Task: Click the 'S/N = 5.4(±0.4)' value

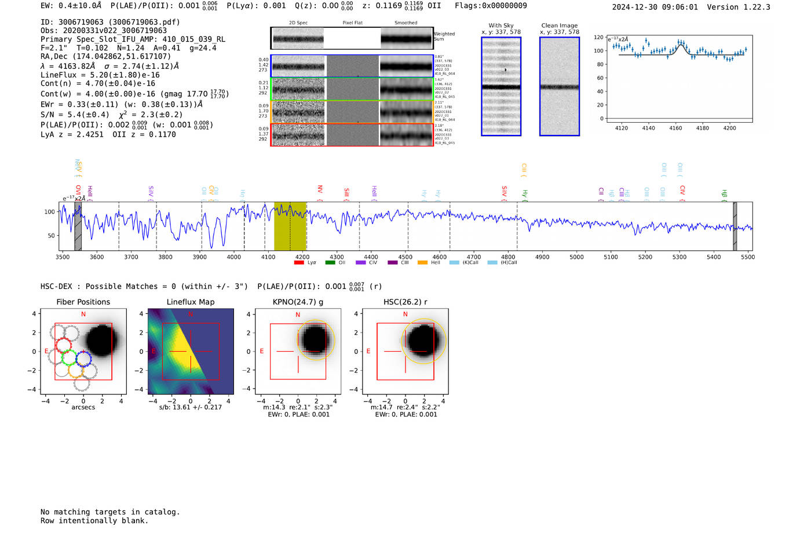Action: coord(75,115)
